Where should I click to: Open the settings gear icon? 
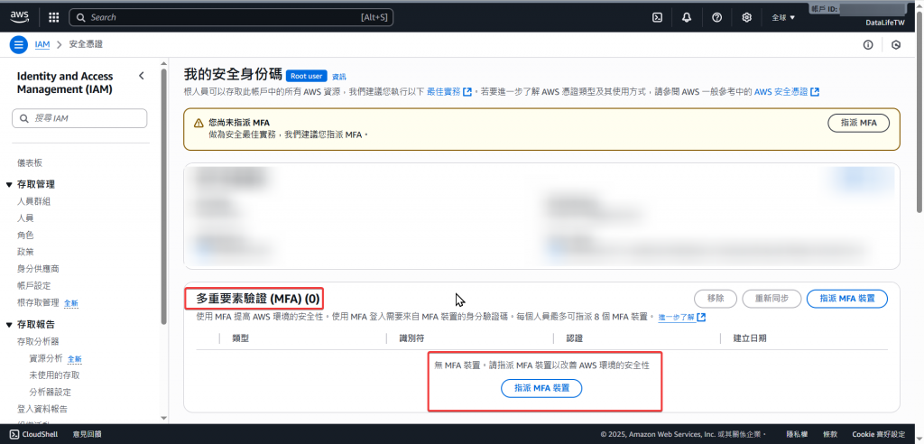(746, 18)
